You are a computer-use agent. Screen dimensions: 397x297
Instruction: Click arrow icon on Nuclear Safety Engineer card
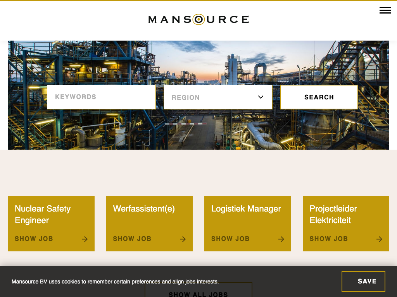pos(85,239)
